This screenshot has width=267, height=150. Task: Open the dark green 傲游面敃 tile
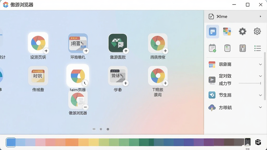pyautogui.click(x=118, y=43)
